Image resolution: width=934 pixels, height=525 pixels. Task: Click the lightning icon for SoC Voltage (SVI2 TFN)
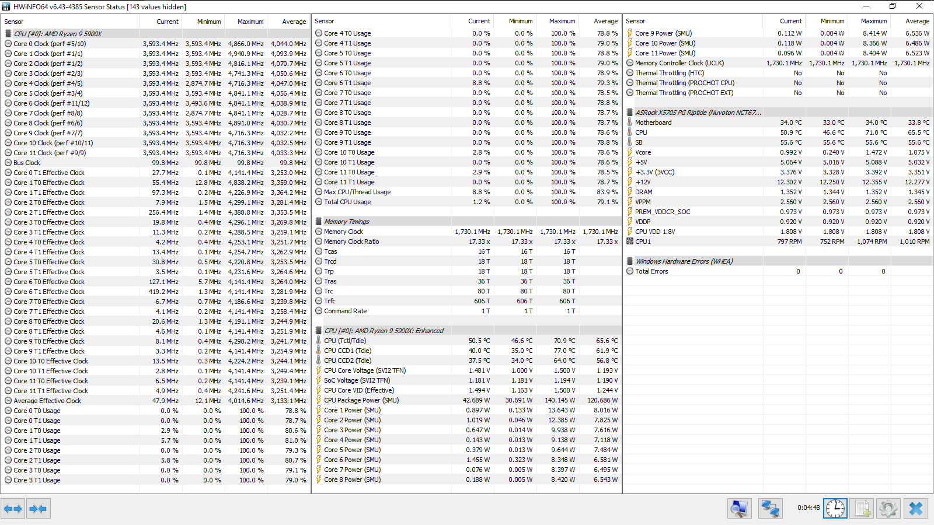coord(319,380)
